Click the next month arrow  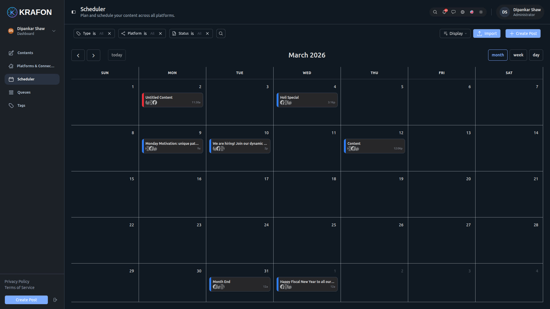point(93,55)
